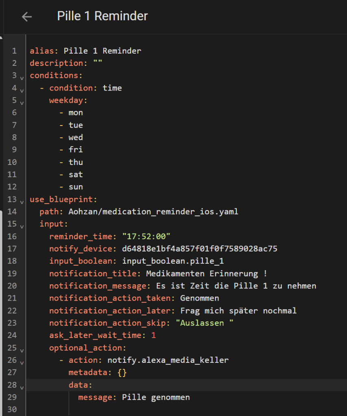The width and height of the screenshot is (347, 416).
Task: Fold the input section on line 15
Action: [x=22, y=227]
